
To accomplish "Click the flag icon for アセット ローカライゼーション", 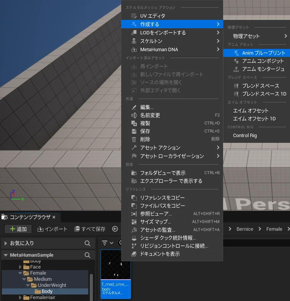I will pyautogui.click(x=134, y=156).
